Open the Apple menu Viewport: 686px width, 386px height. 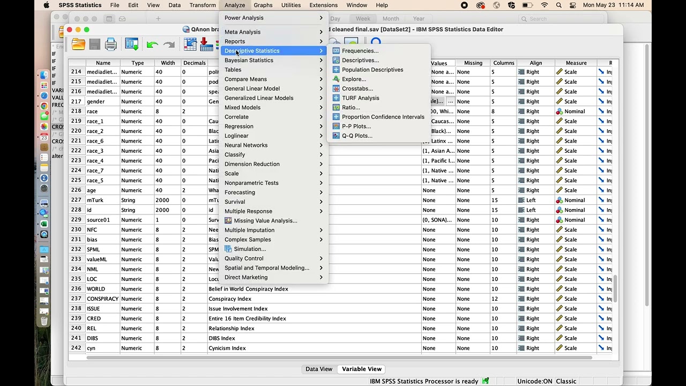(47, 5)
